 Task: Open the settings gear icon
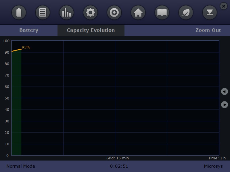[90, 12]
